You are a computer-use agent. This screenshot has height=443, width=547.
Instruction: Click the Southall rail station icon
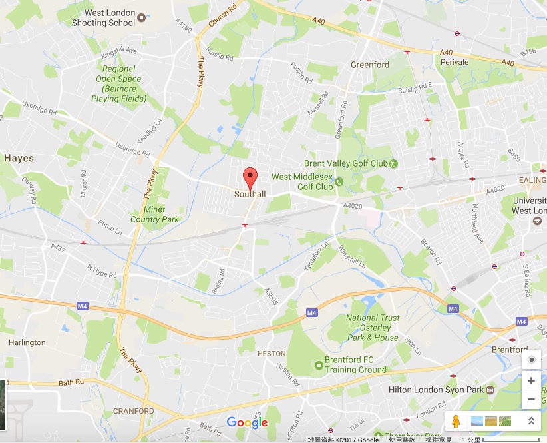(x=245, y=226)
